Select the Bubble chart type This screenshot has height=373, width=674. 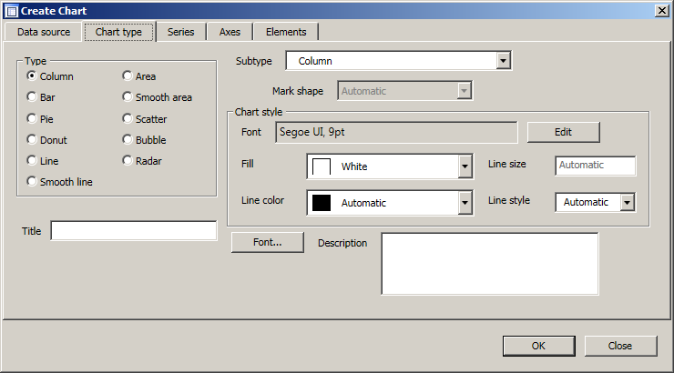click(x=128, y=140)
